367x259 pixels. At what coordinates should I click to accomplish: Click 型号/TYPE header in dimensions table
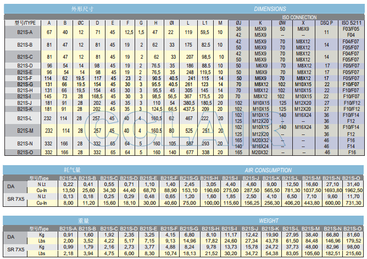click(x=21, y=23)
